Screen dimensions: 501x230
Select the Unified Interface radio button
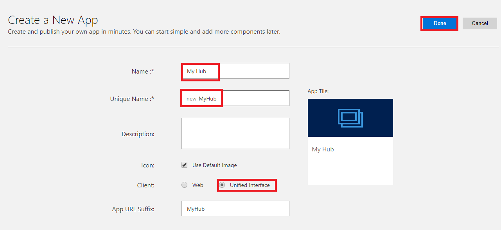coord(222,185)
